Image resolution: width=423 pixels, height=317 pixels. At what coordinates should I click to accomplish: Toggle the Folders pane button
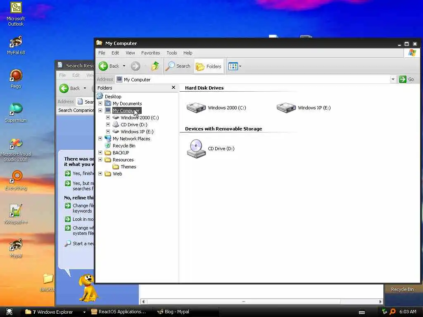pos(209,66)
